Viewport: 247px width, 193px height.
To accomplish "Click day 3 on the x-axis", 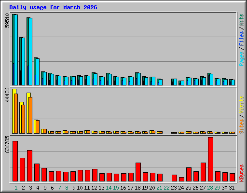I will pos(30,188).
